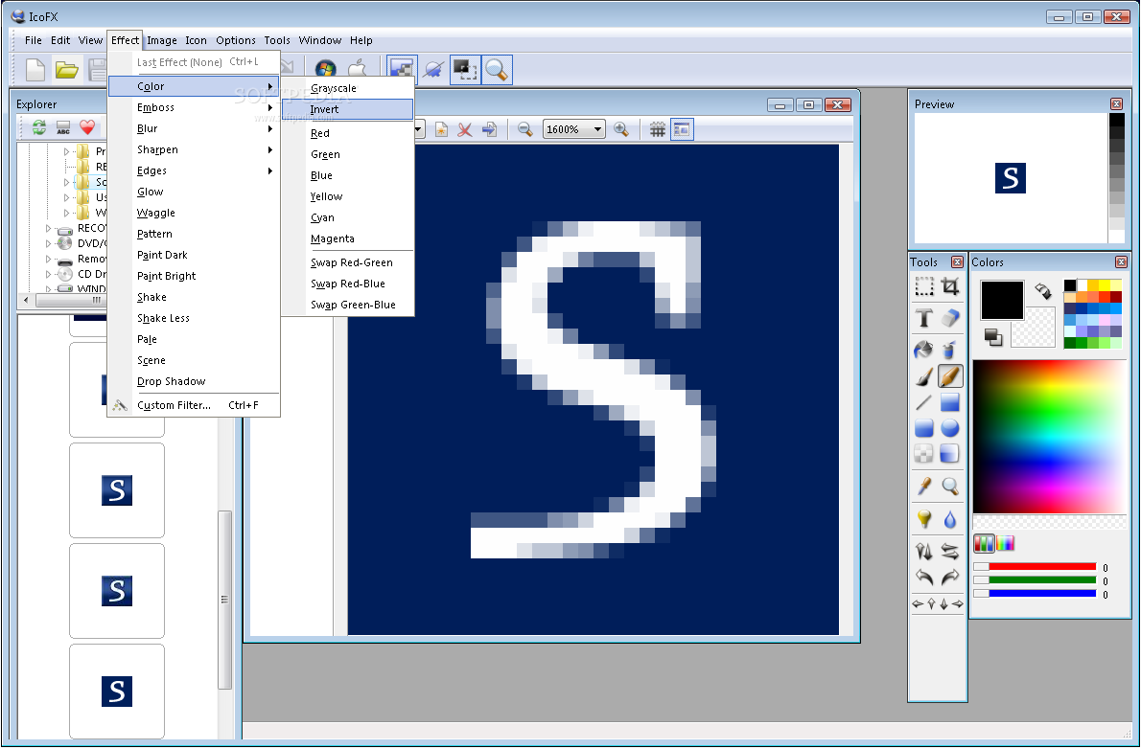Select the light bulb Lighten tool

[924, 519]
